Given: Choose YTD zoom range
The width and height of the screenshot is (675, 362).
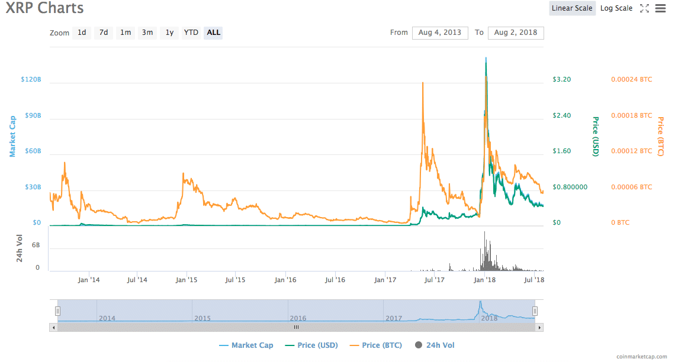Looking at the screenshot, I should pyautogui.click(x=191, y=33).
